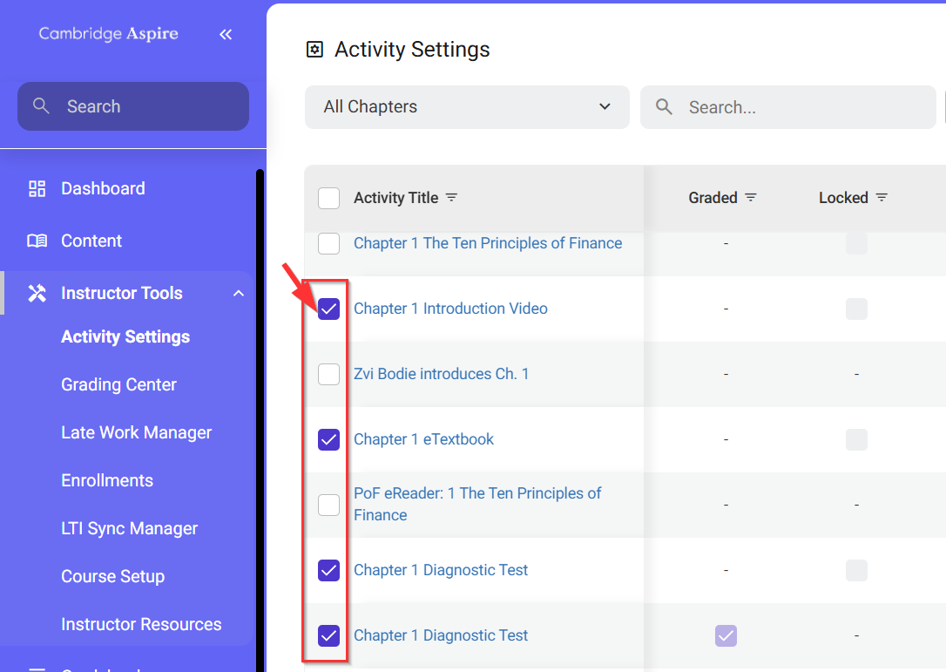946x672 pixels.
Task: Open Enrollments page
Action: (x=107, y=480)
